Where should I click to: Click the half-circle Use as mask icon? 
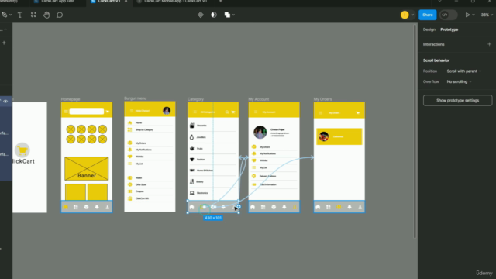[214, 15]
